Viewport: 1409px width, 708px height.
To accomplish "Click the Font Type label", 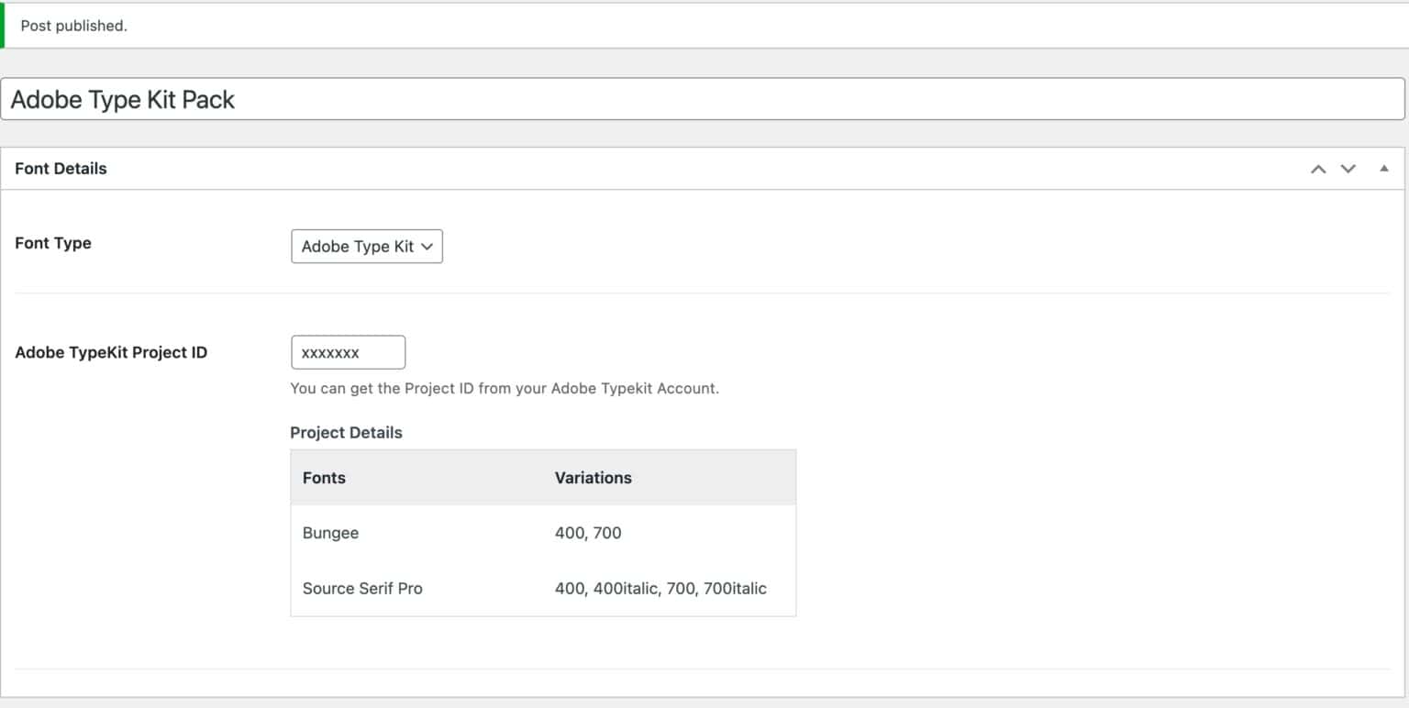I will click(x=52, y=243).
